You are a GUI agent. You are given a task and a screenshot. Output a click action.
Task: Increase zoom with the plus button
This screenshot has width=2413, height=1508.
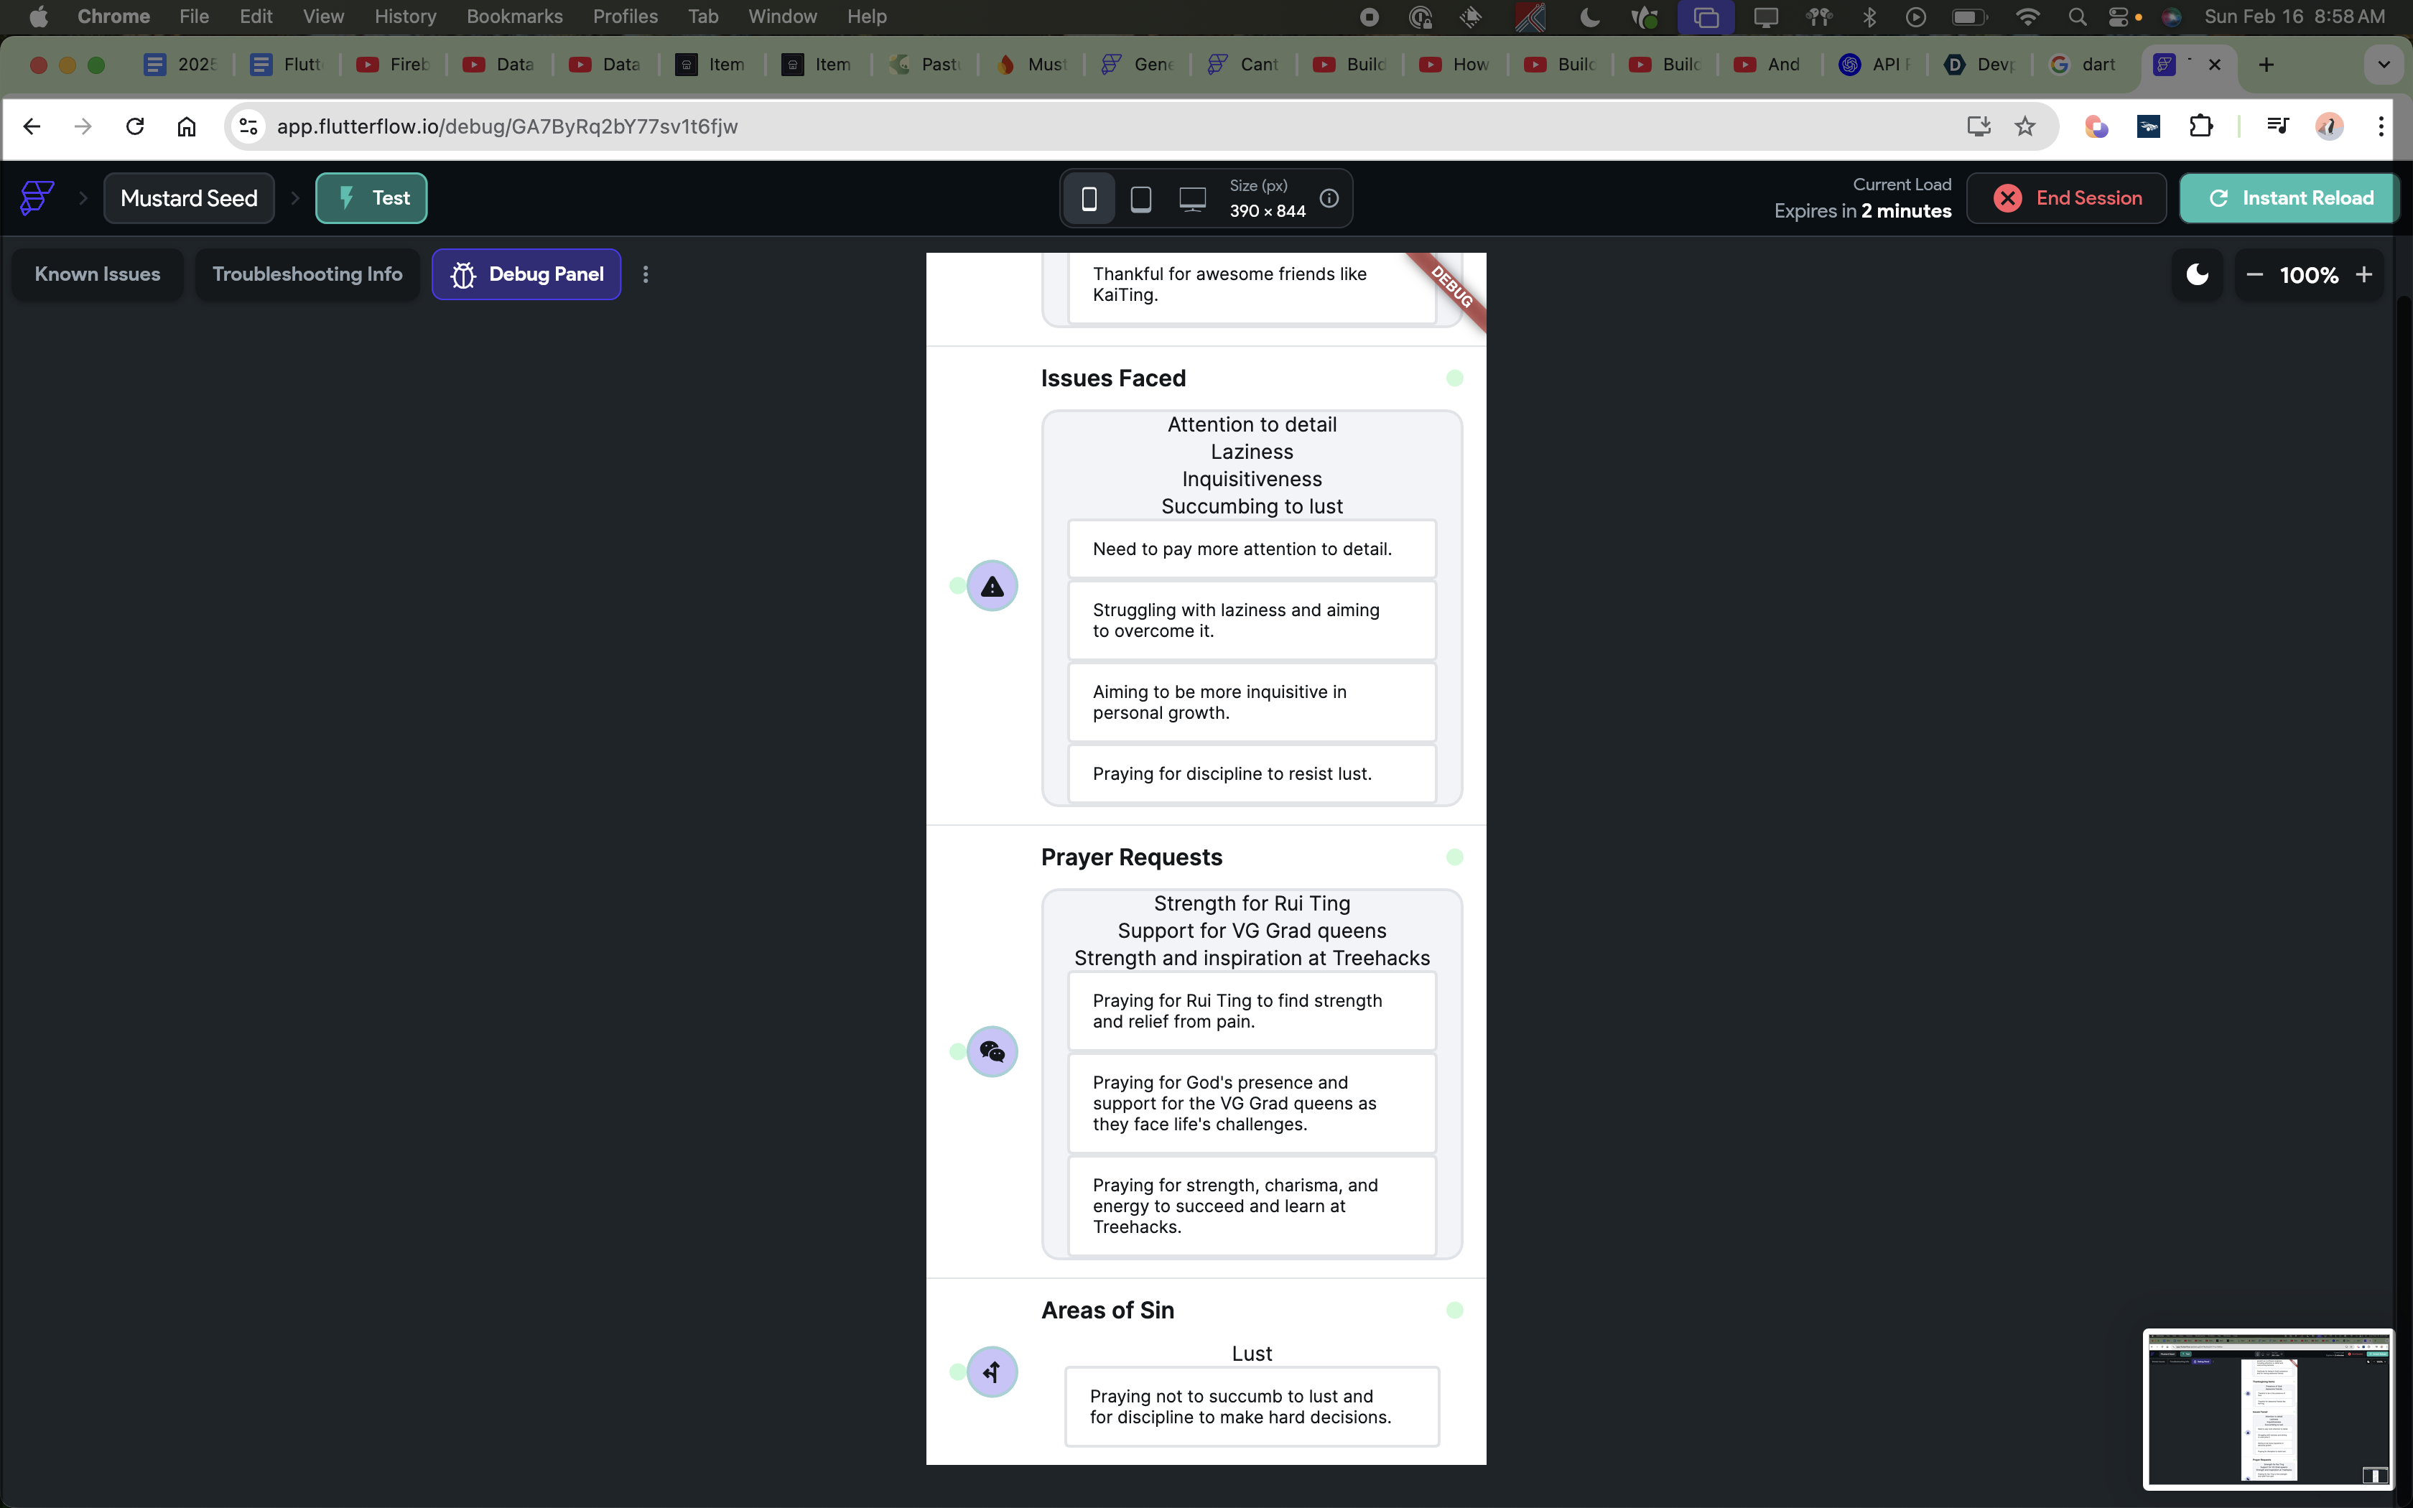[2363, 274]
